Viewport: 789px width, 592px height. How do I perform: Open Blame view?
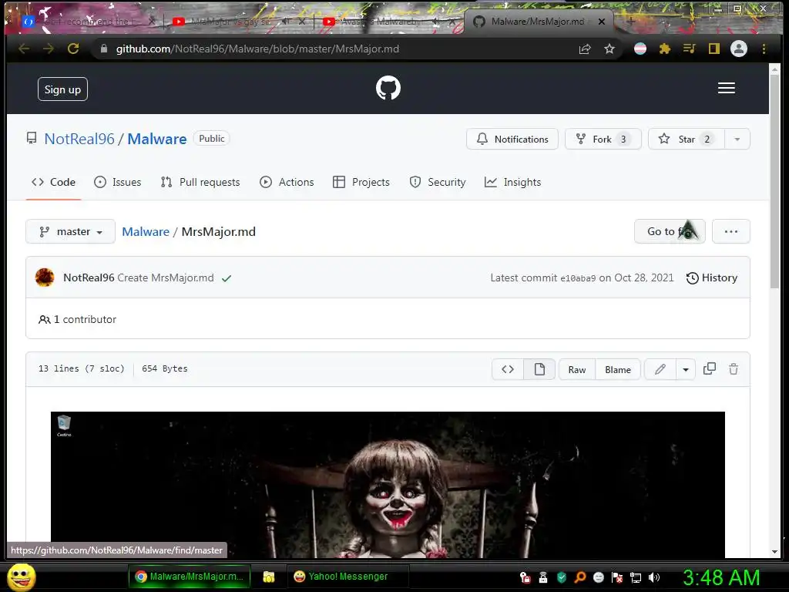click(617, 369)
